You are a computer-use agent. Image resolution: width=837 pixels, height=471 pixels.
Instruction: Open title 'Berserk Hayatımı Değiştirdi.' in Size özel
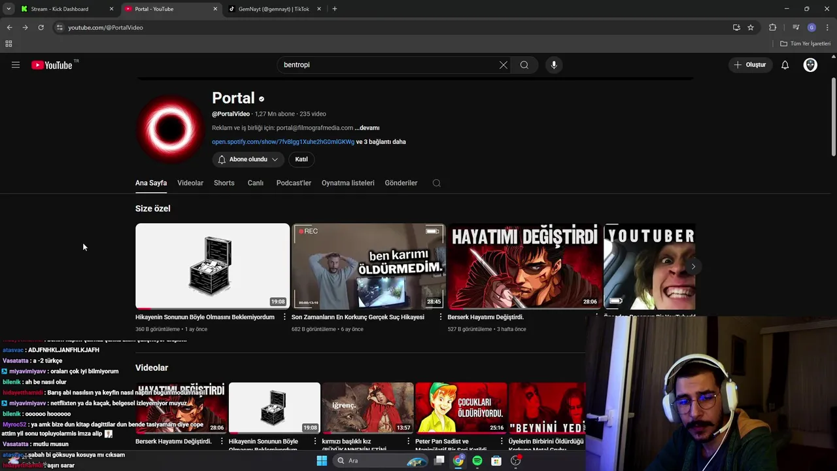[x=486, y=317]
